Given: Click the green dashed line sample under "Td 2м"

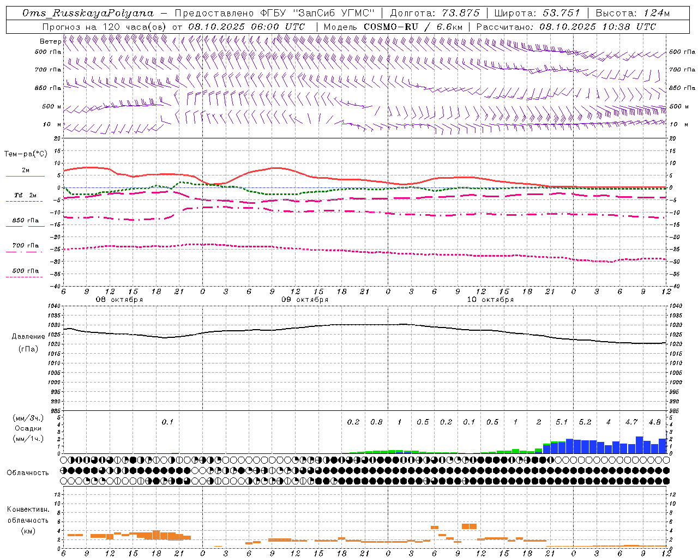Looking at the screenshot, I should pos(24,201).
